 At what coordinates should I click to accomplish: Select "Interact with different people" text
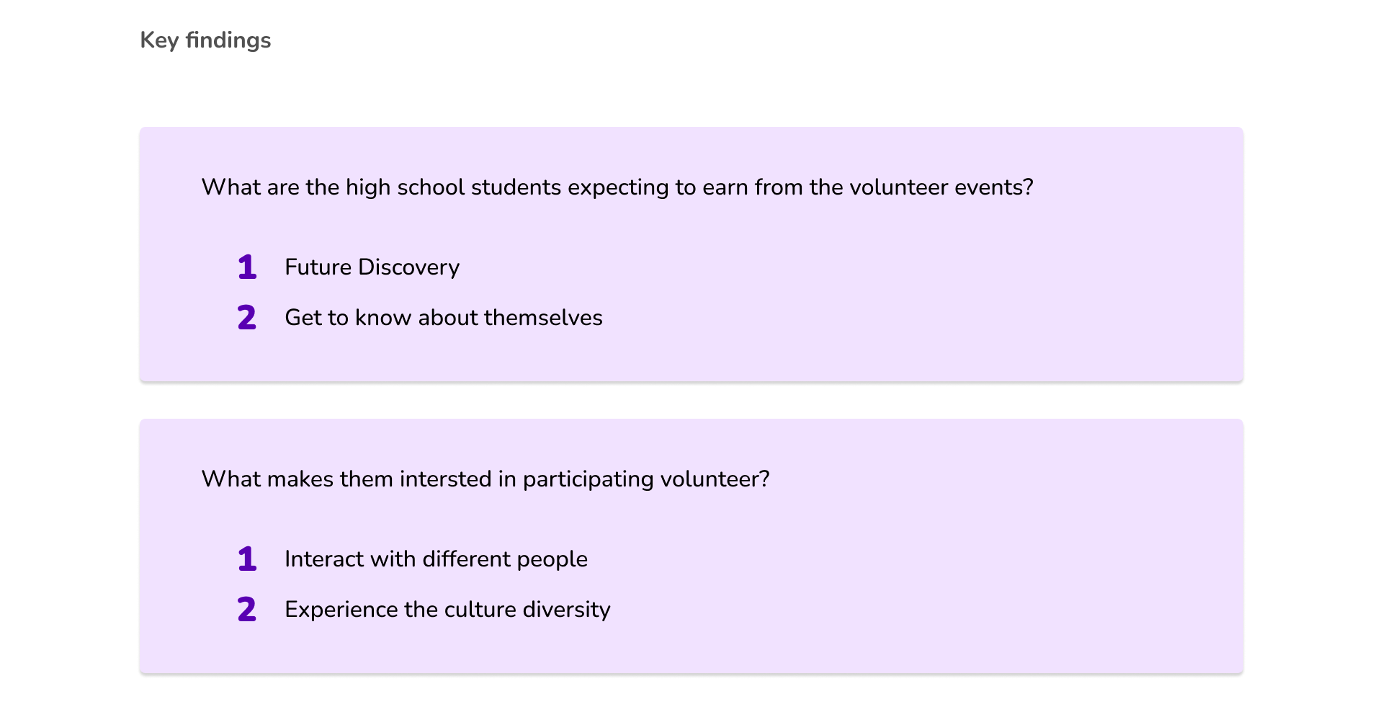pyautogui.click(x=436, y=559)
